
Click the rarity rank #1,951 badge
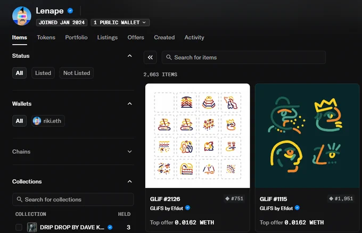click(341, 199)
